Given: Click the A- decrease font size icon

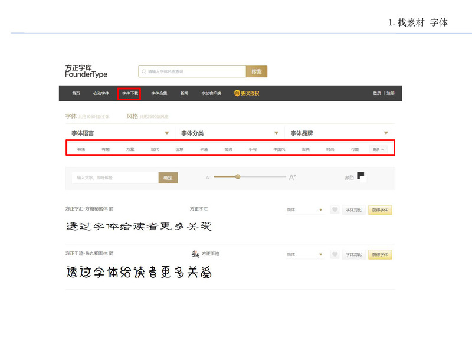Looking at the screenshot, I should pyautogui.click(x=208, y=178).
